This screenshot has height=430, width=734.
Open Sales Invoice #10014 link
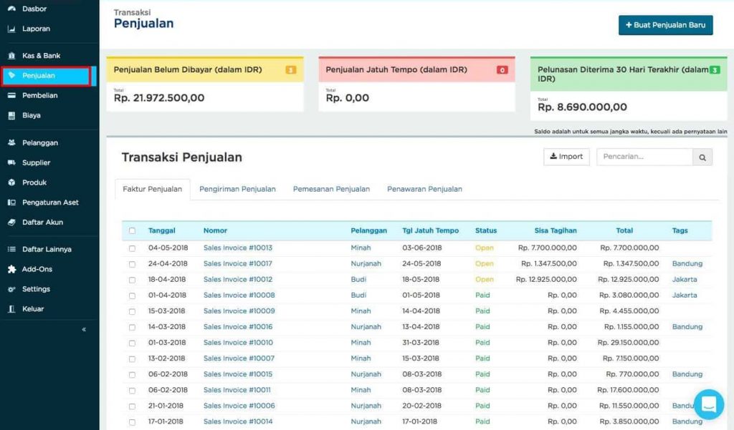pos(238,421)
